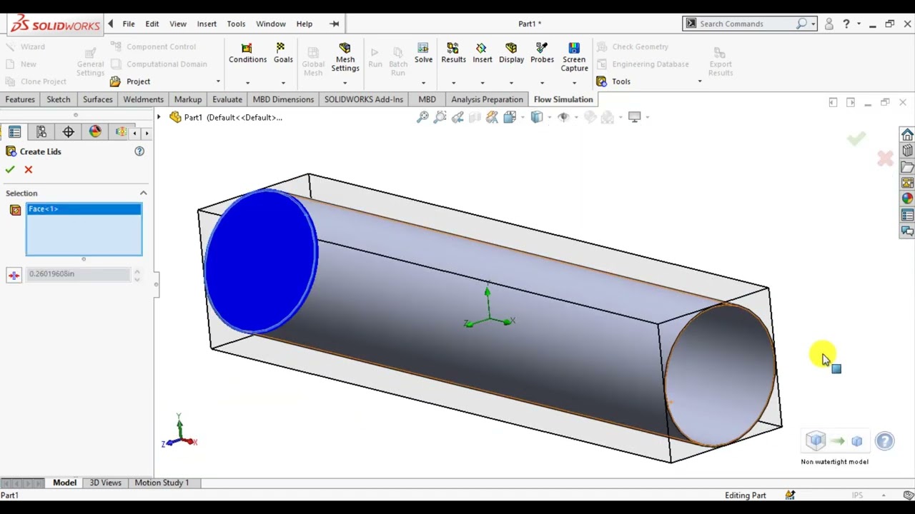Toggle the menu bar pin
This screenshot has height=514, width=915.
[334, 24]
